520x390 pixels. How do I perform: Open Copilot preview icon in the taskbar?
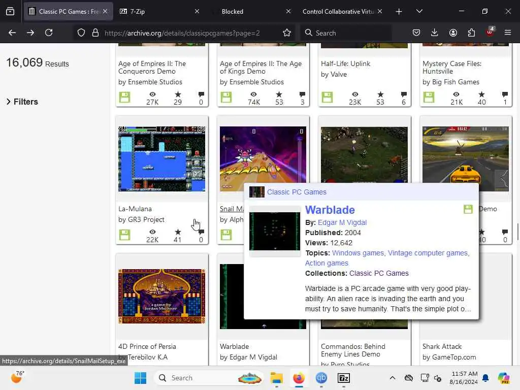pos(504,378)
